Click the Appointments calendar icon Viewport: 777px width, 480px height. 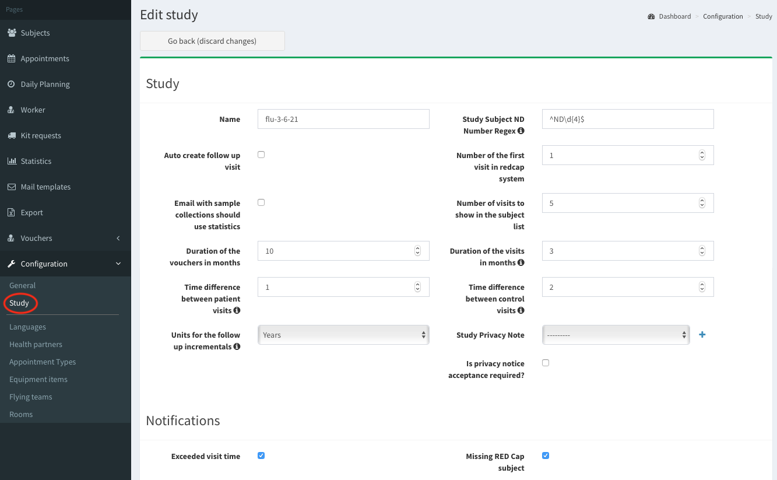pyautogui.click(x=12, y=59)
